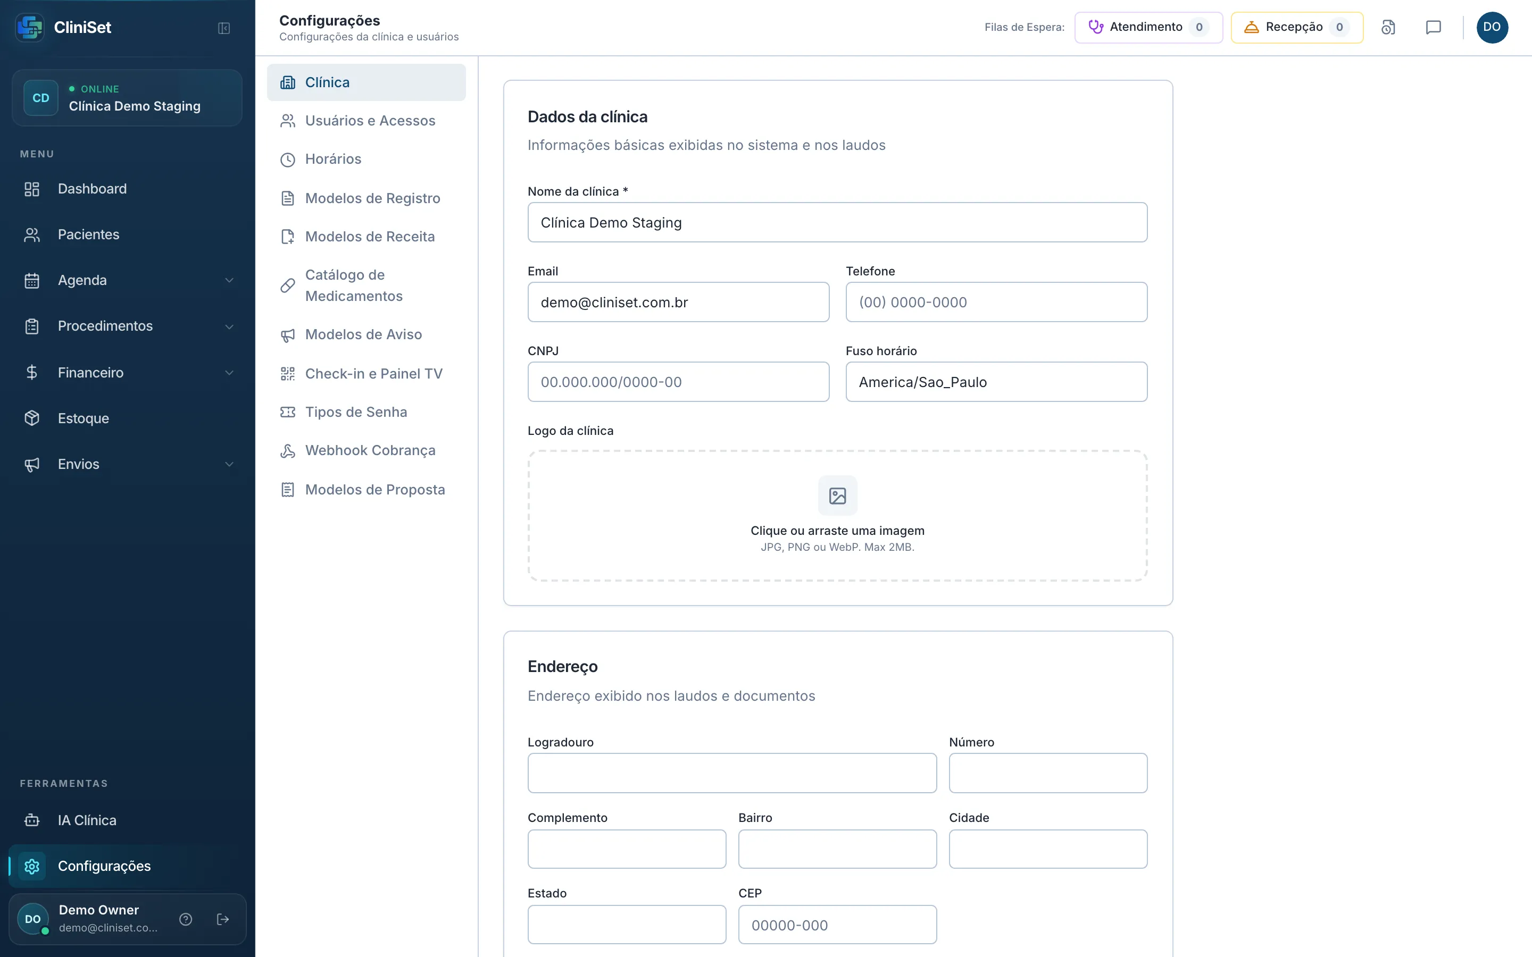
Task: Expand the Financeiro submenu chevron
Action: (229, 373)
